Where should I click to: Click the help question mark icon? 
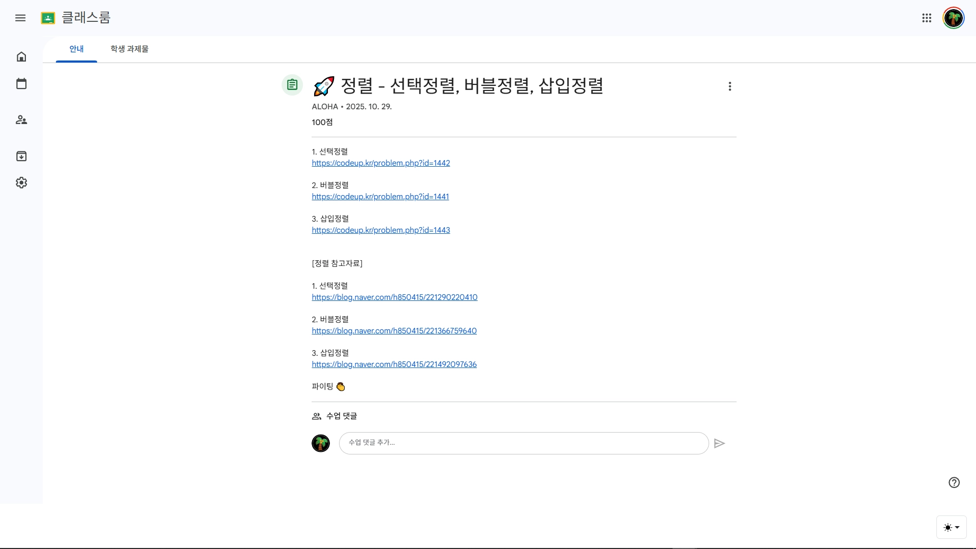[x=954, y=482]
